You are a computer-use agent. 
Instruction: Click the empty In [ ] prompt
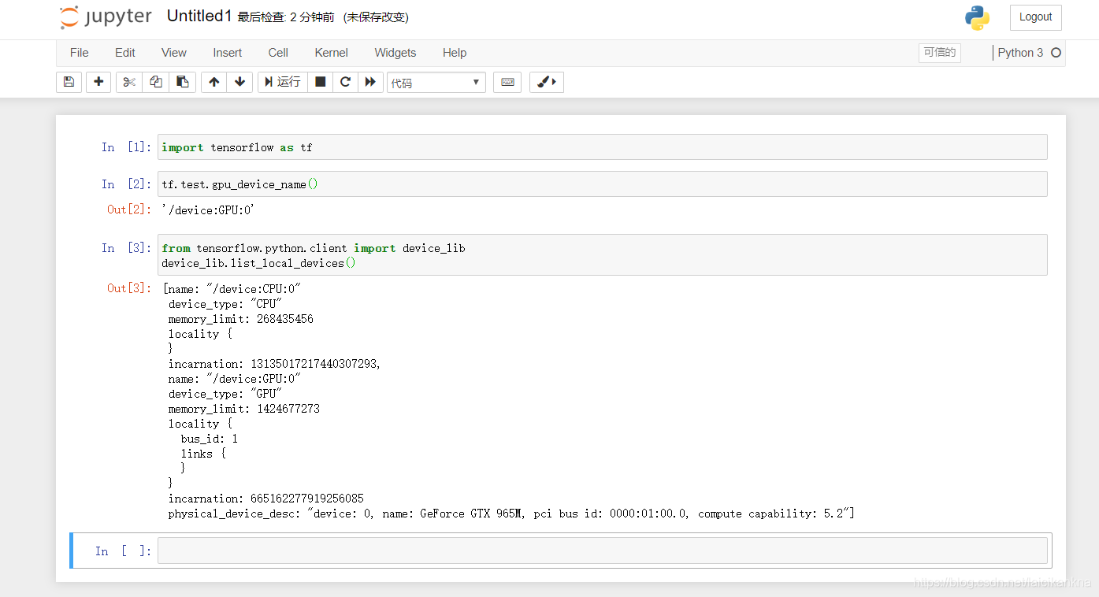[124, 551]
